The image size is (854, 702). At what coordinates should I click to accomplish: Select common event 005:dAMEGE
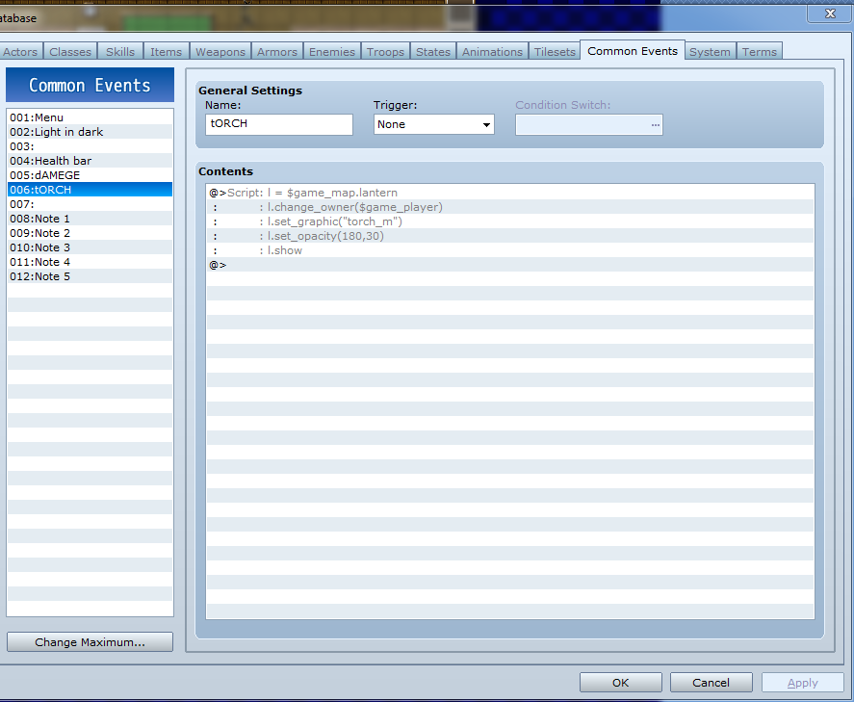[90, 175]
